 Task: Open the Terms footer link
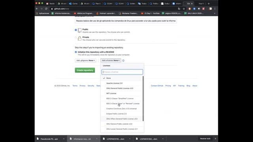pos(75,86)
